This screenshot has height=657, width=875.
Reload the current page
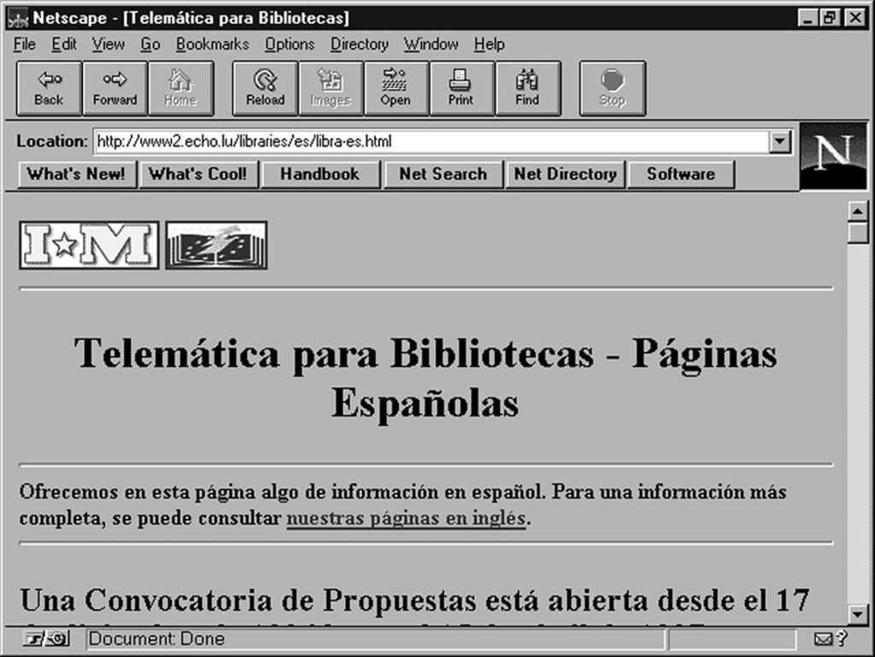click(265, 89)
